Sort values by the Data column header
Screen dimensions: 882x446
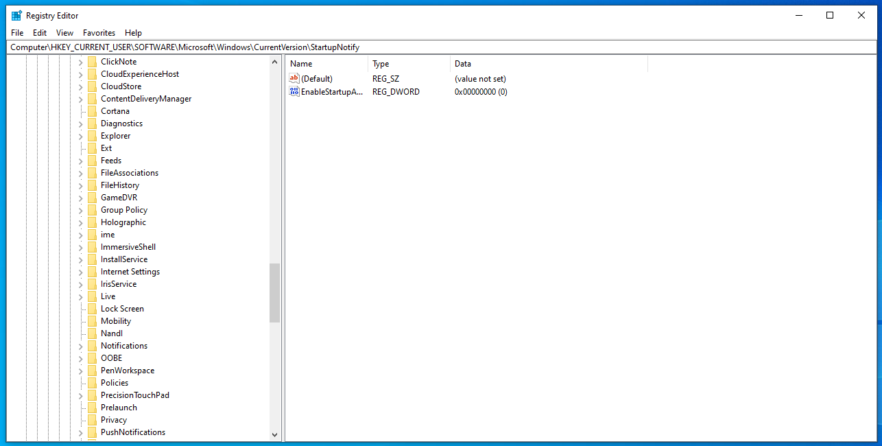point(549,64)
